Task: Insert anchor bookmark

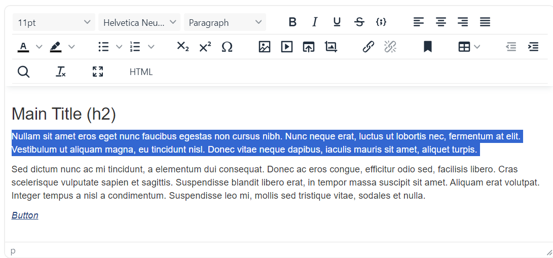Action: pyautogui.click(x=428, y=47)
